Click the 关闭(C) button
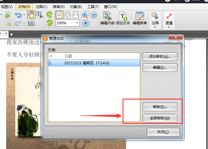The height and width of the screenshot is (149, 208). 163,132
